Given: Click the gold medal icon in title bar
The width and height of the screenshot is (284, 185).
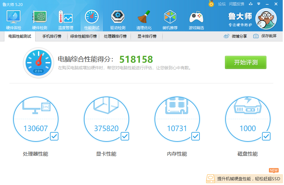Looking at the screenshot, I should (x=211, y=4).
